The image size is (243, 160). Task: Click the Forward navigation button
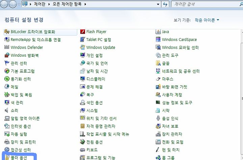13,4
